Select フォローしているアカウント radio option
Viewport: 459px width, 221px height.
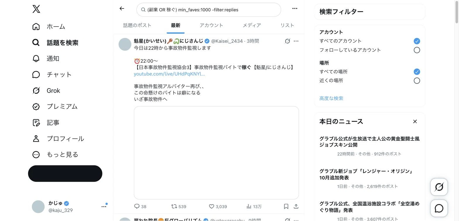(417, 50)
